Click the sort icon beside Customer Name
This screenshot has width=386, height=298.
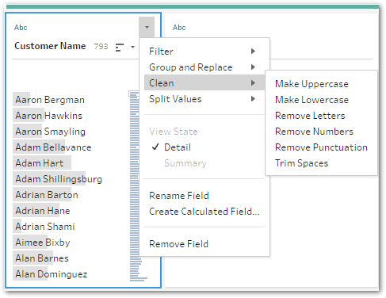[120, 48]
